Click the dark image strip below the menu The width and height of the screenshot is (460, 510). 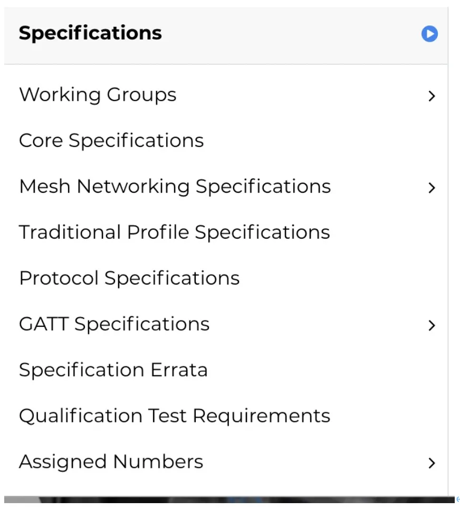tap(229, 499)
